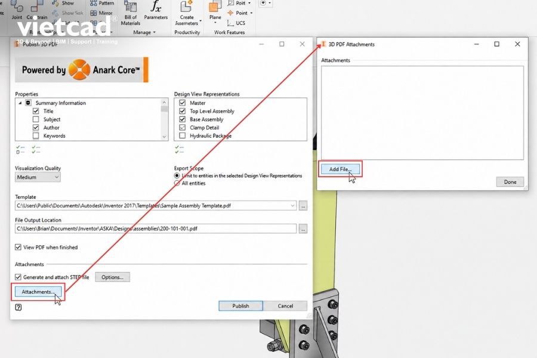Open the fx Parameters tool
This screenshot has height=358, width=537.
click(156, 10)
